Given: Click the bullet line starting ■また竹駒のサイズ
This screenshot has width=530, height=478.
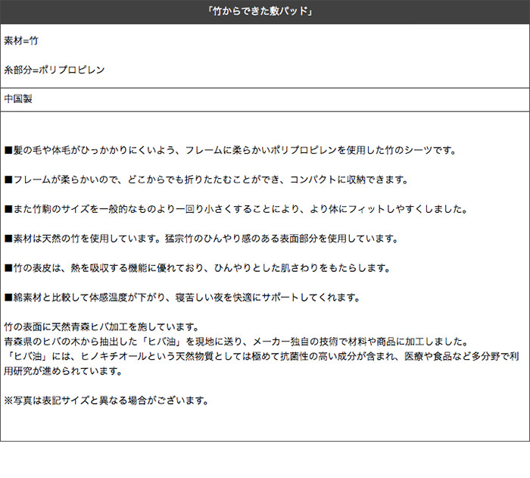Looking at the screenshot, I should click(x=236, y=209).
